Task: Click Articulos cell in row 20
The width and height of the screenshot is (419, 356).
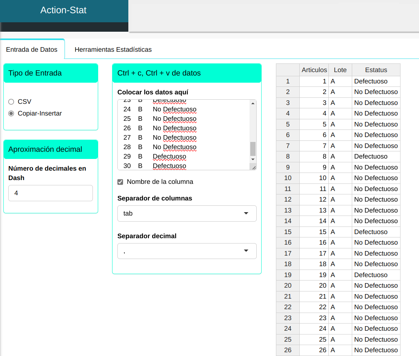Action: point(314,285)
